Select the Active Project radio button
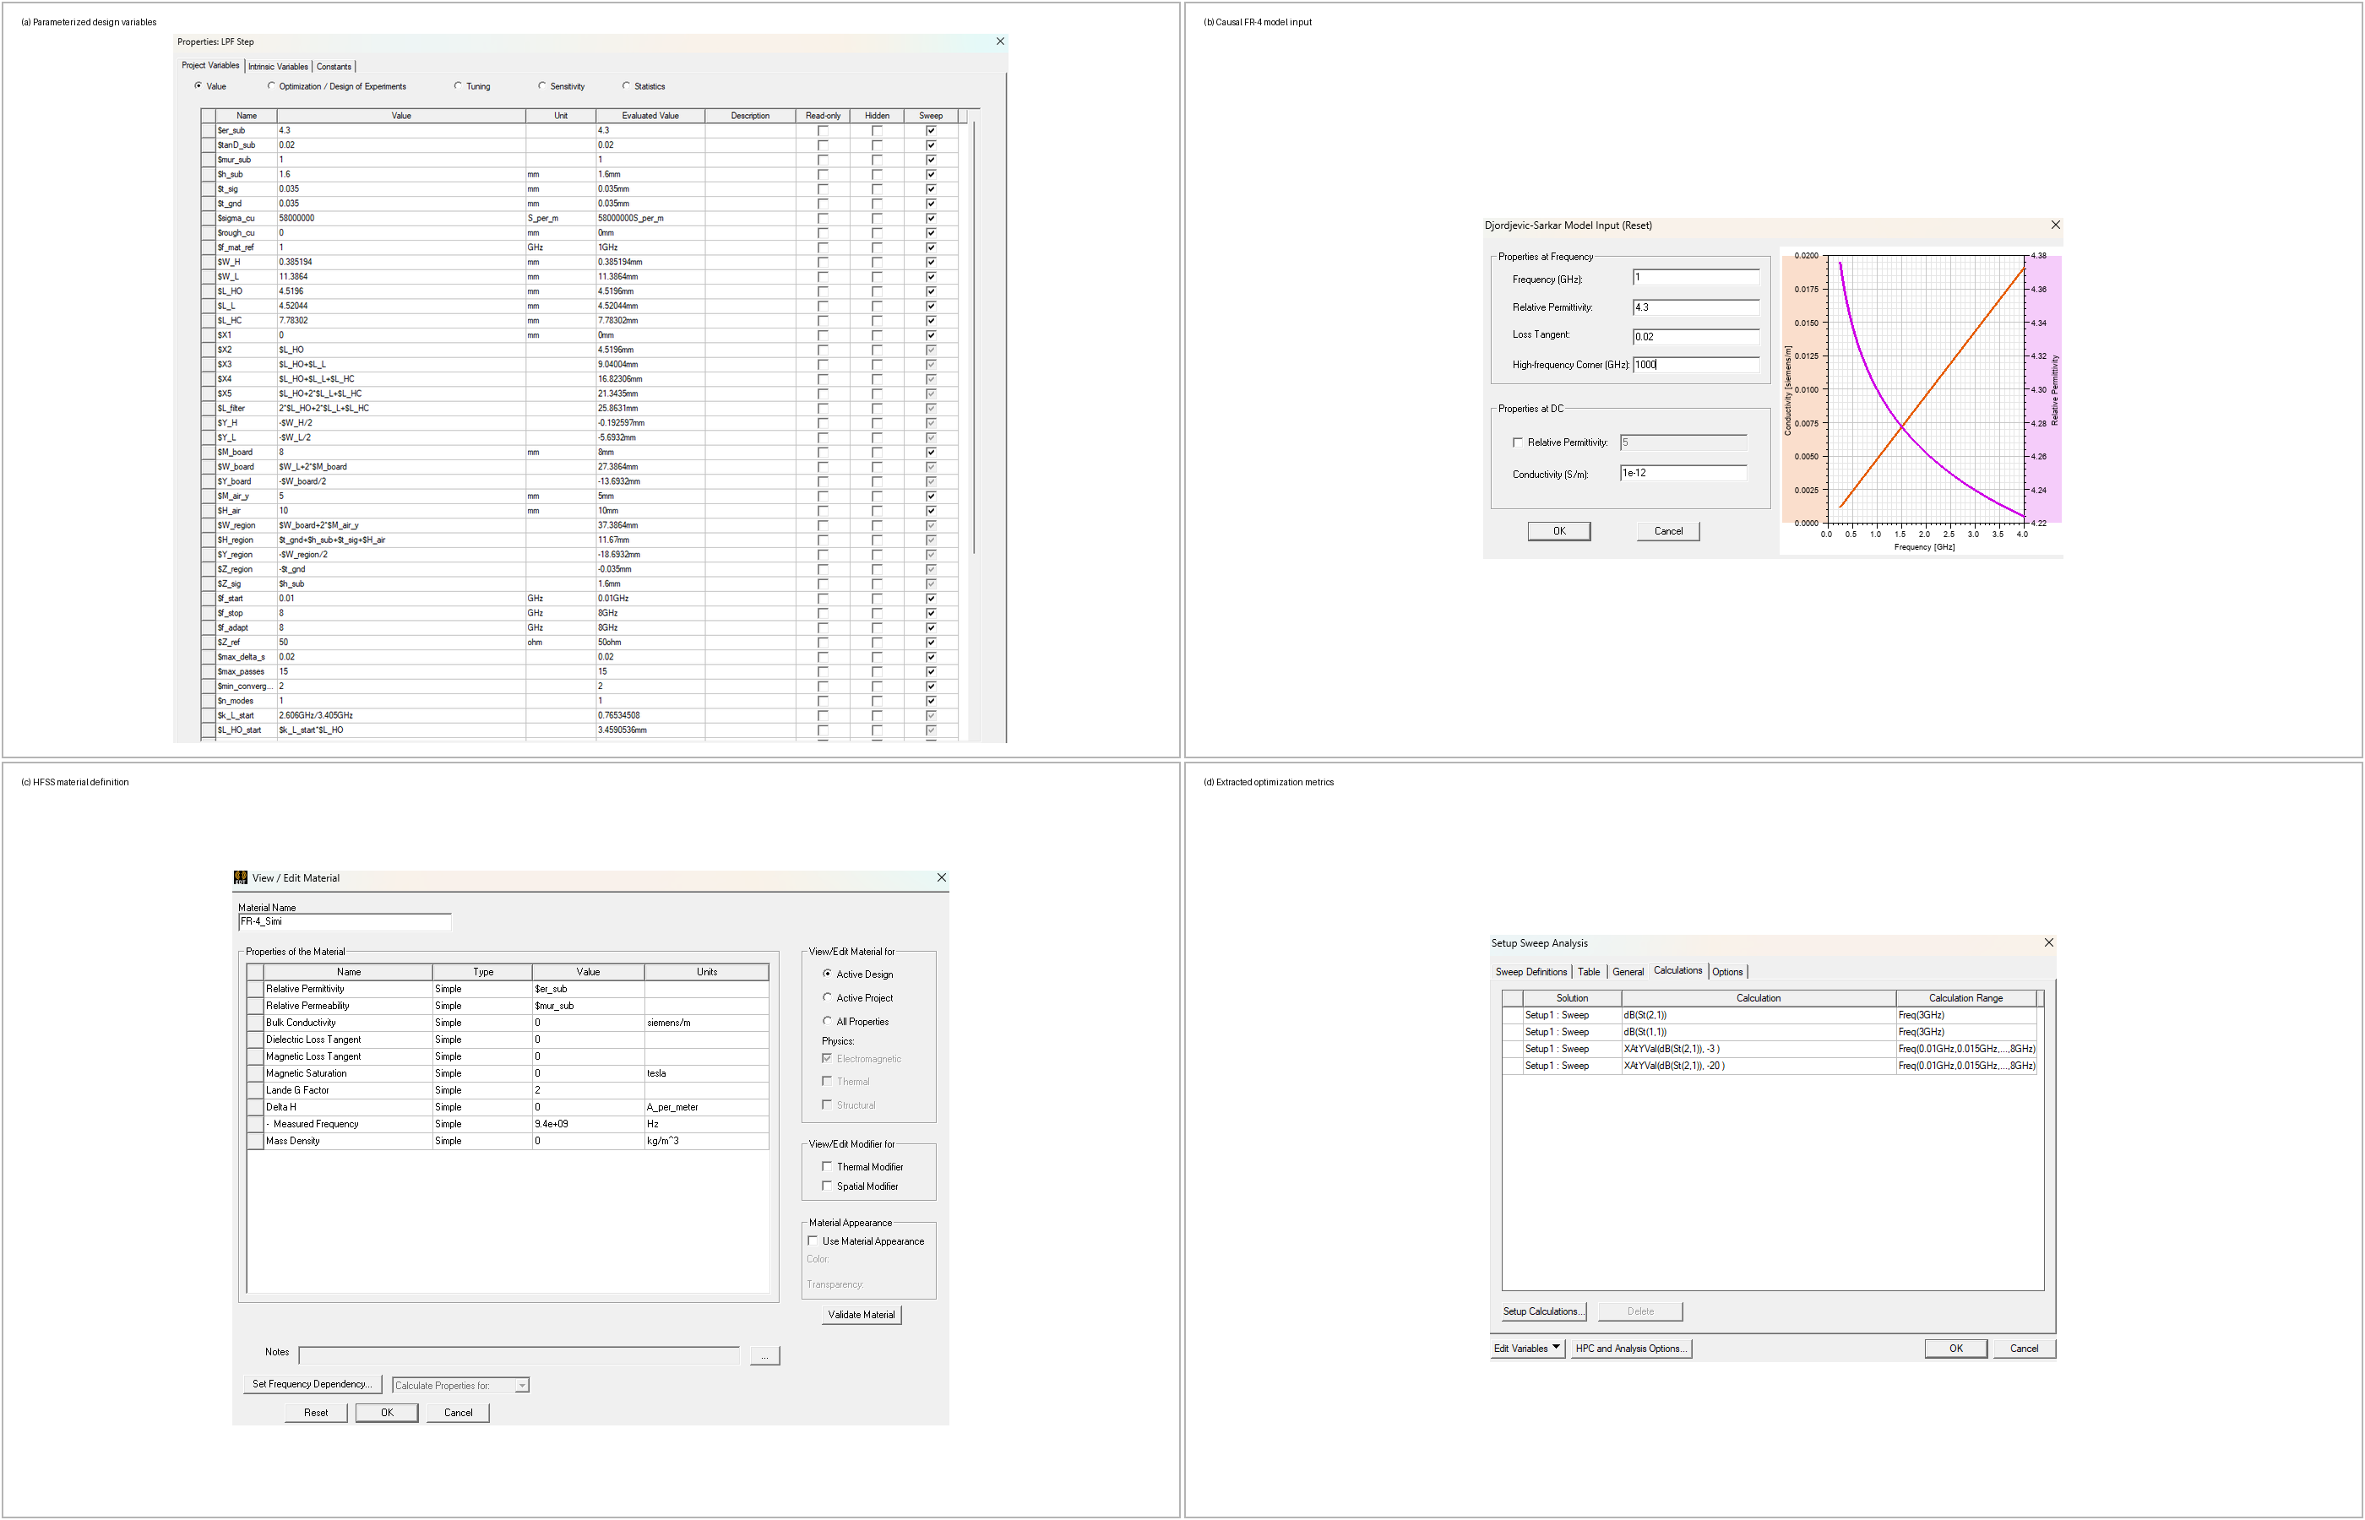The height and width of the screenshot is (1520, 2365). coord(827,997)
